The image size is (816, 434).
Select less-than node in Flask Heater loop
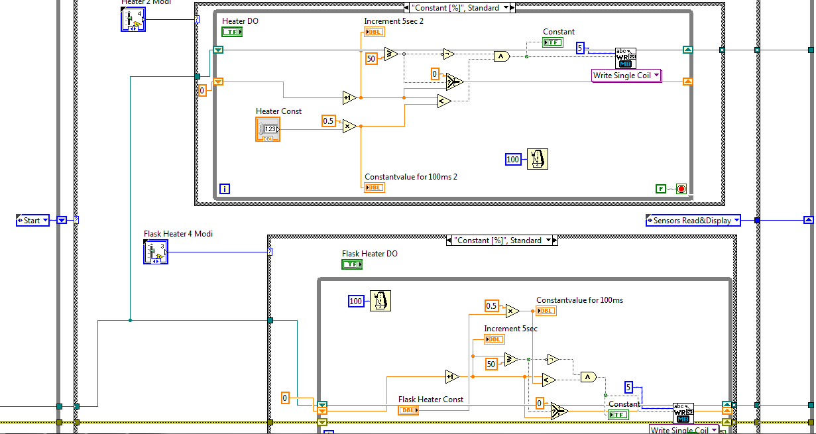coord(548,379)
